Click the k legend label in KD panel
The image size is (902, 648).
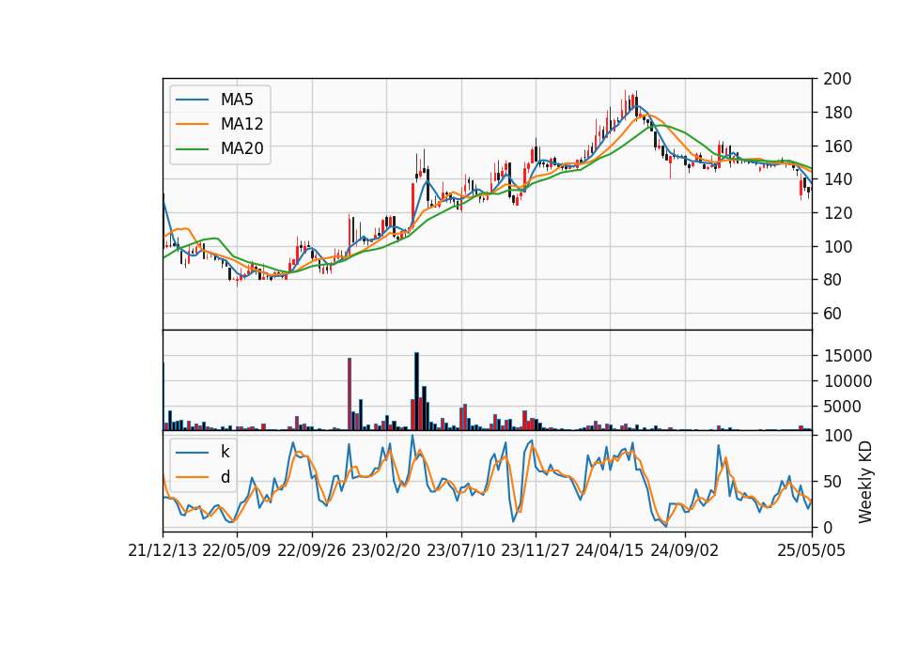pyautogui.click(x=225, y=452)
